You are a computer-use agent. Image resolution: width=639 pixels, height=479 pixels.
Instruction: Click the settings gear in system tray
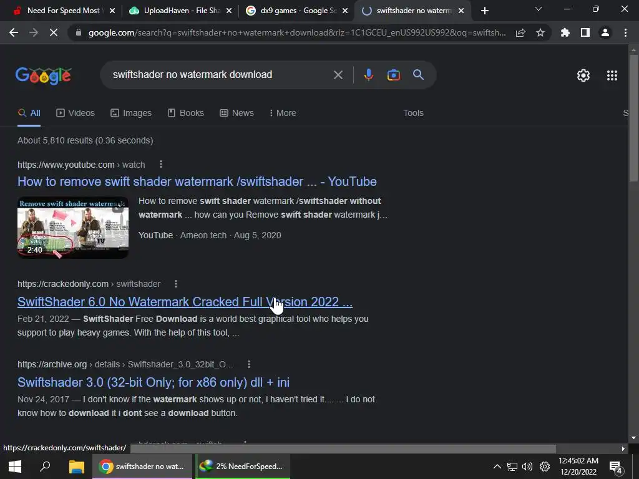(544, 467)
